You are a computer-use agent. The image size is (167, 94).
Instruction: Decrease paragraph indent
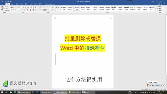(47, 7)
